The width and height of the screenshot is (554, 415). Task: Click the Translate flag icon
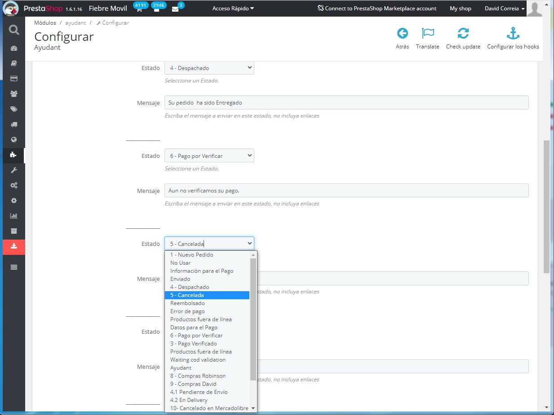pyautogui.click(x=427, y=34)
